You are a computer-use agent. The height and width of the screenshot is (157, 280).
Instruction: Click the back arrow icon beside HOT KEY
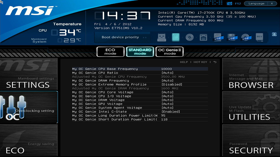coord(215,62)
